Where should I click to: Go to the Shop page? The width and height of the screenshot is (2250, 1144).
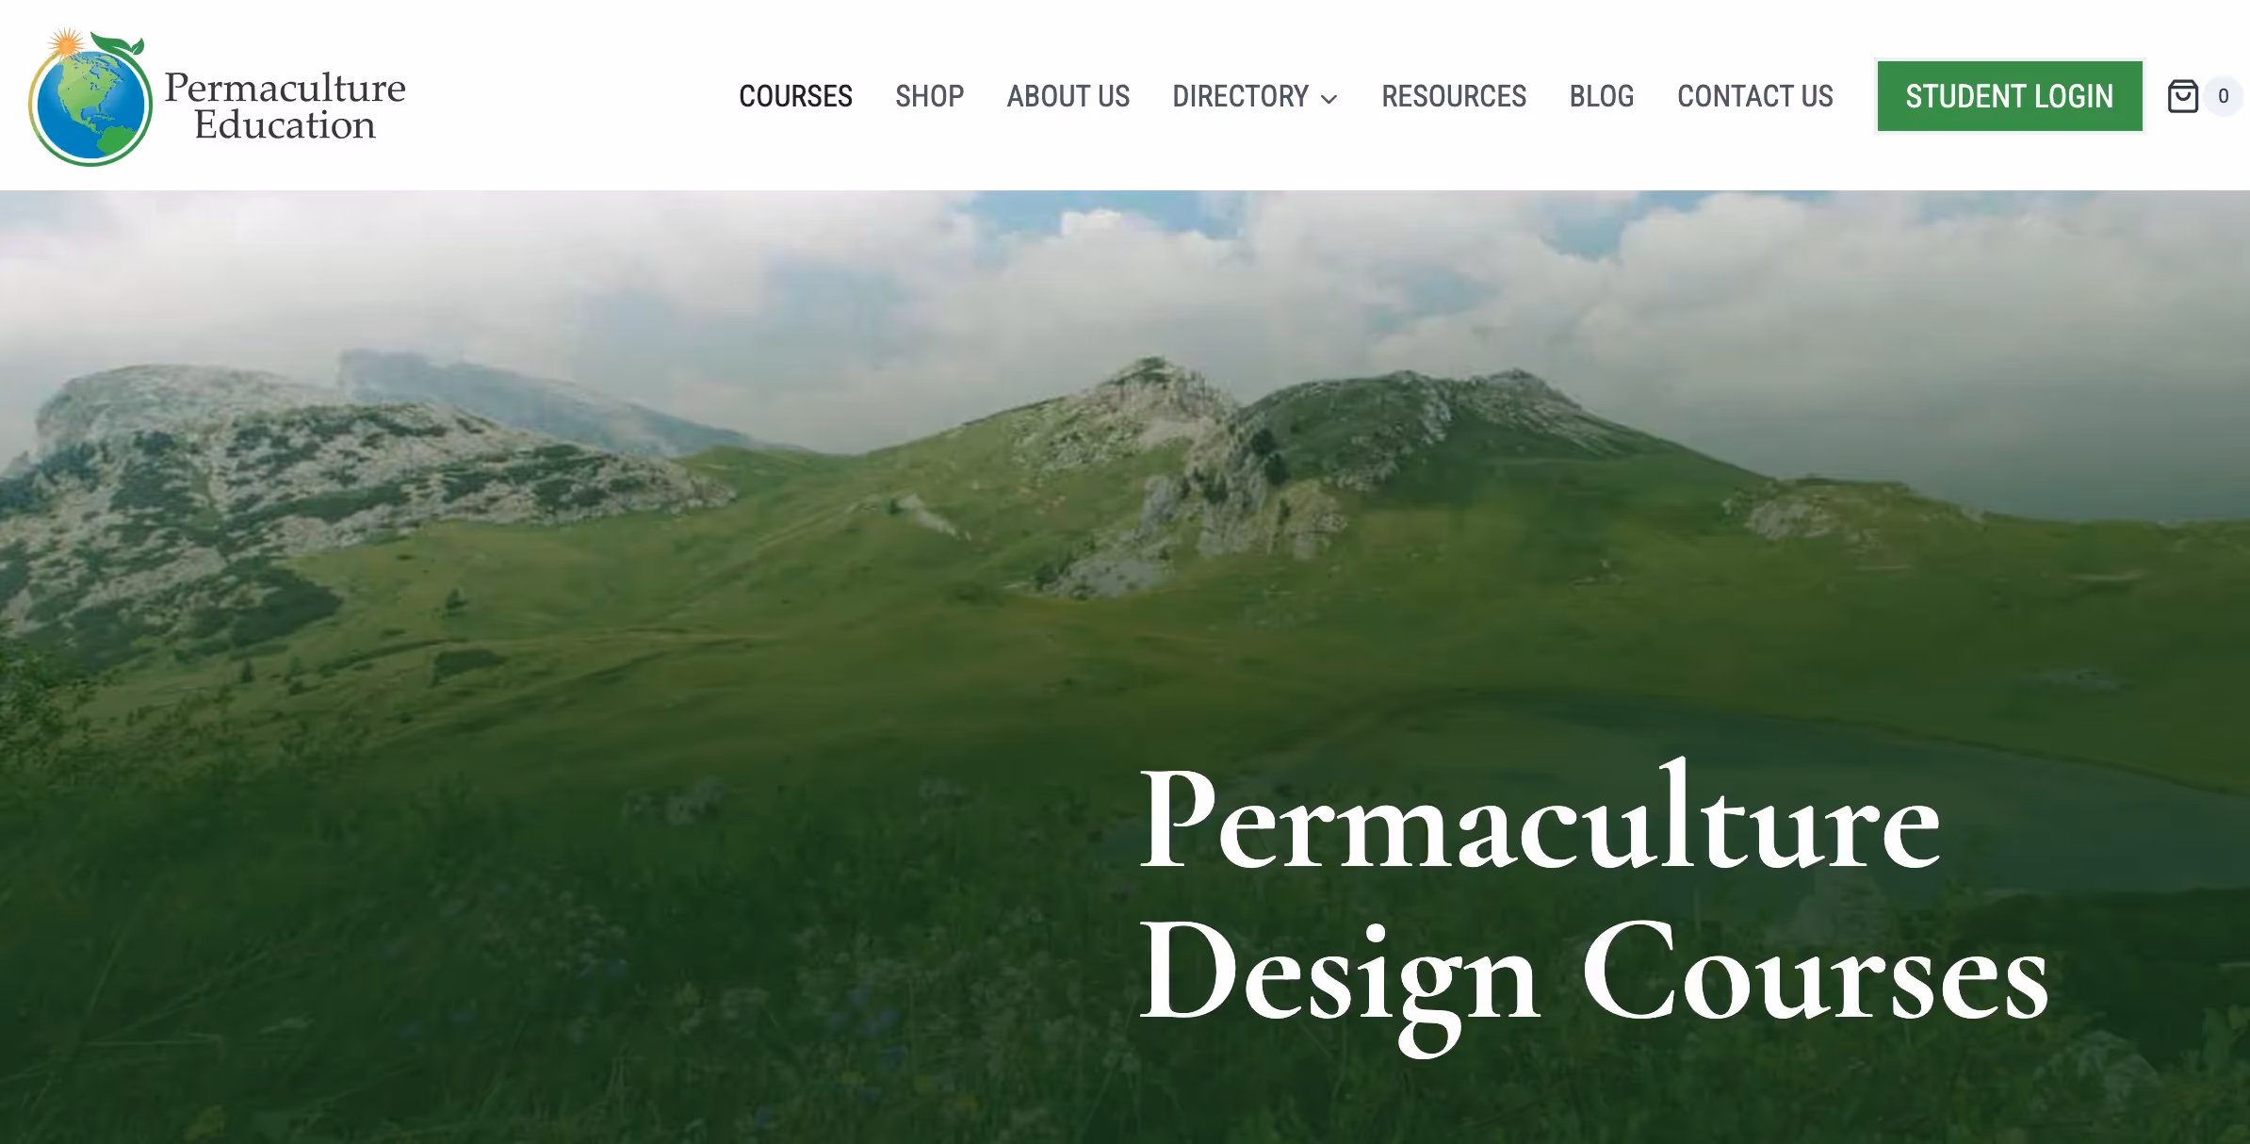[929, 96]
